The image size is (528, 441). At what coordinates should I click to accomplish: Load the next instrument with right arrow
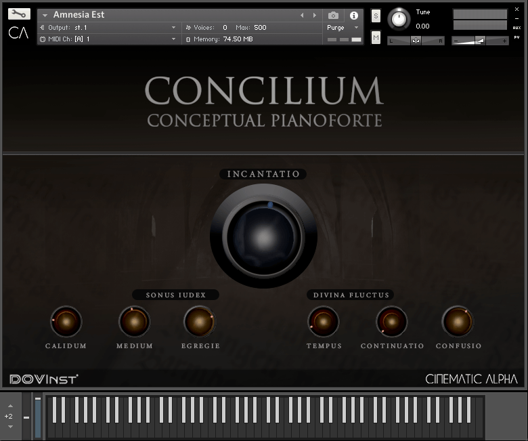click(x=315, y=15)
